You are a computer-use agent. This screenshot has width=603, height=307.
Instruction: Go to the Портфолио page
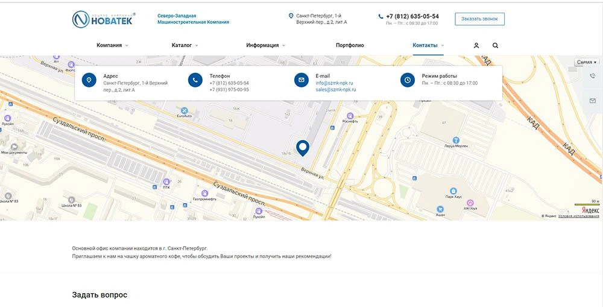(x=350, y=45)
